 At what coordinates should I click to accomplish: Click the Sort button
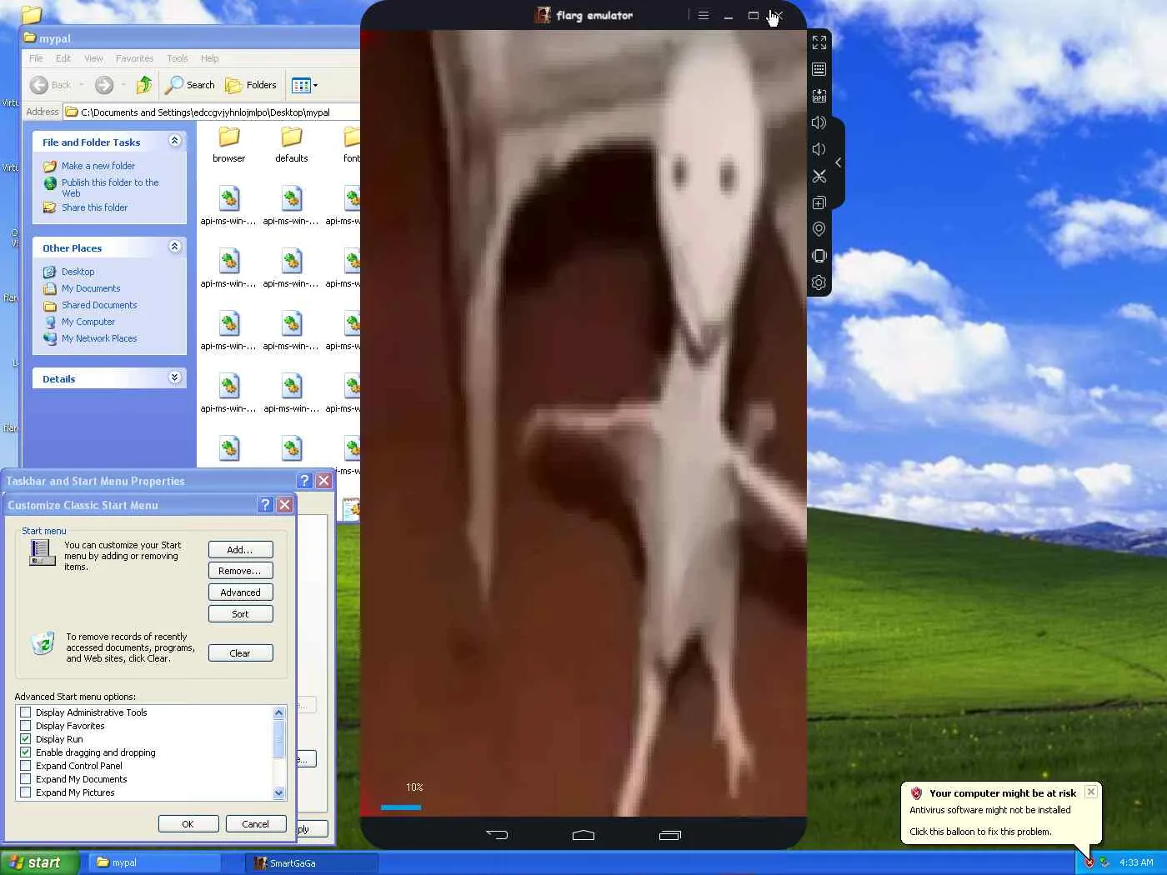(240, 614)
